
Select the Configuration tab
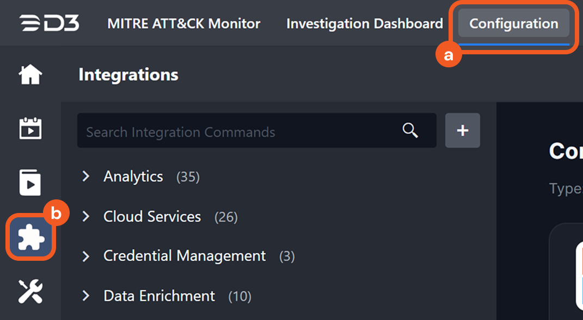tap(513, 23)
